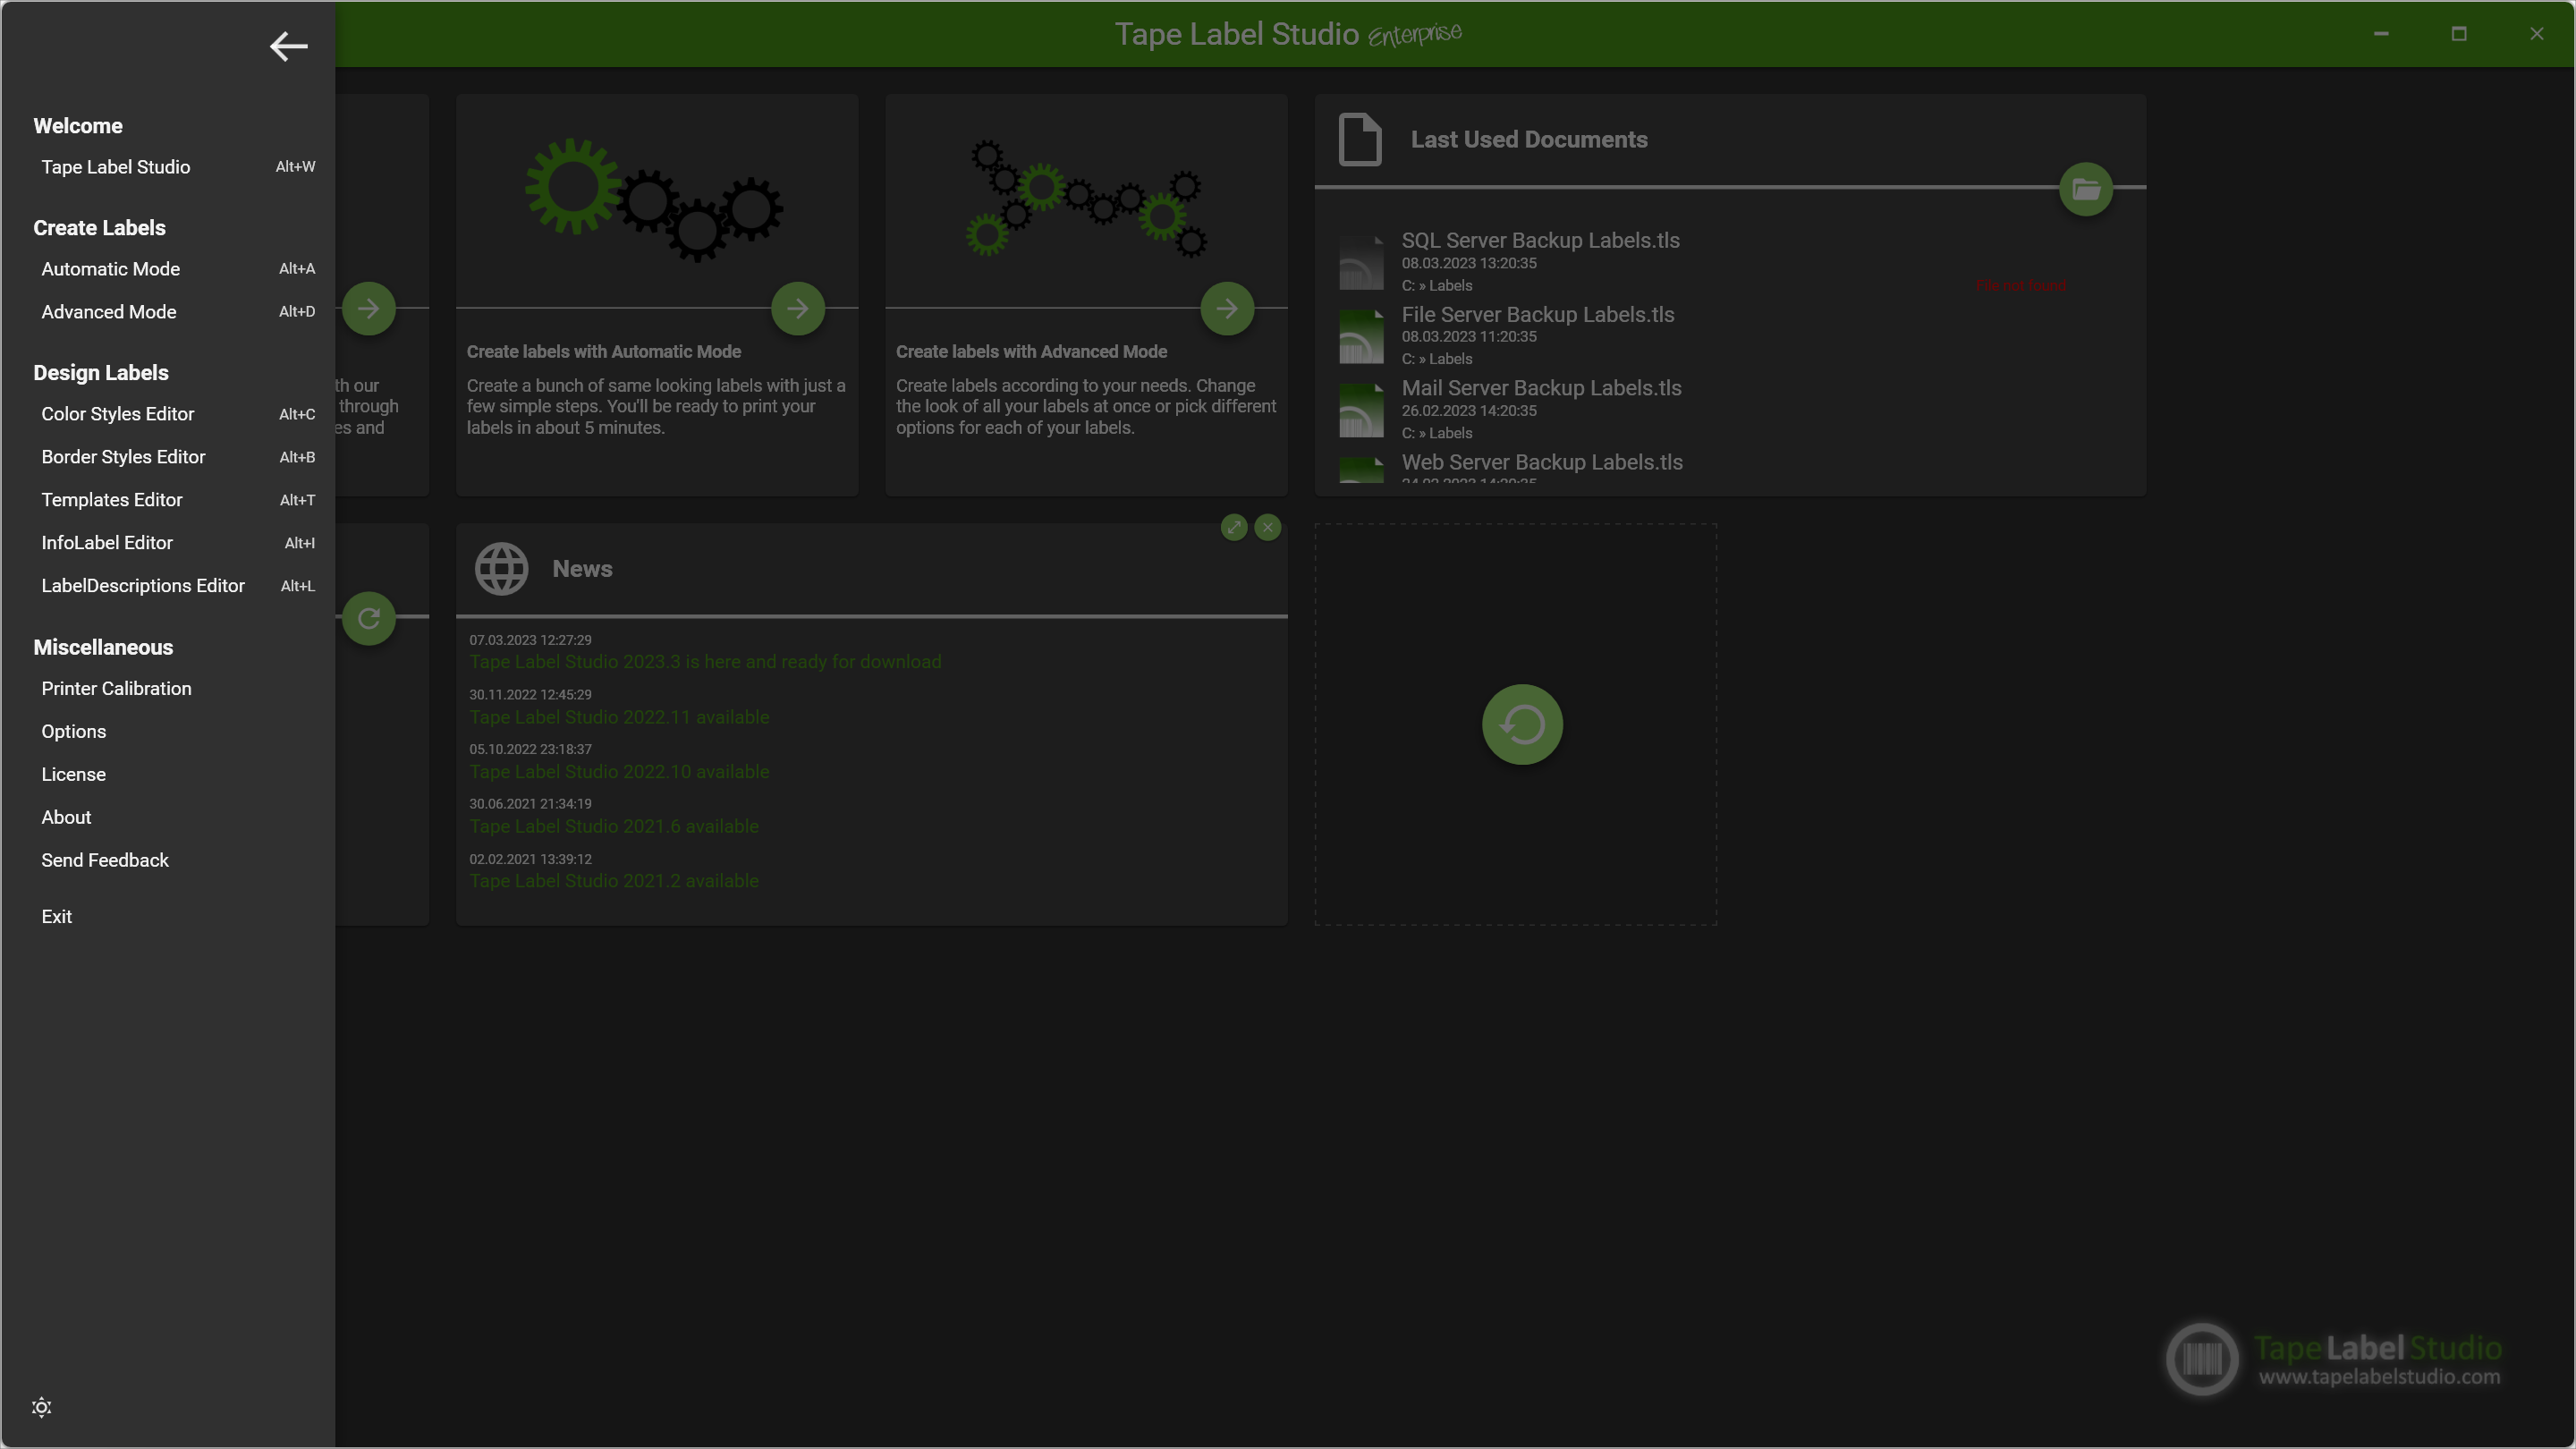Click open folder icon in Last Used Documents
The width and height of the screenshot is (2576, 1449).
(x=2086, y=189)
